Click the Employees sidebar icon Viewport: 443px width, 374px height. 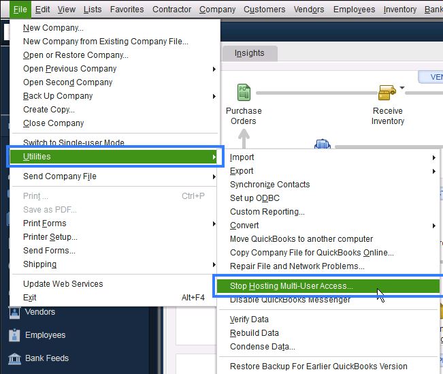pyautogui.click(x=14, y=335)
